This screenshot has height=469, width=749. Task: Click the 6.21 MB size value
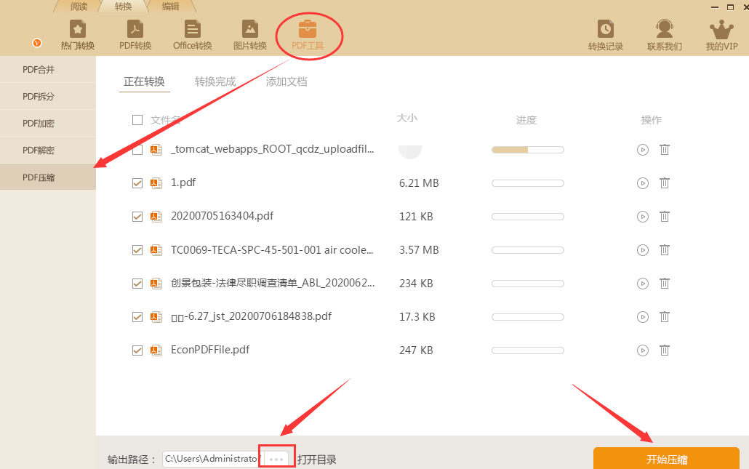(x=419, y=183)
